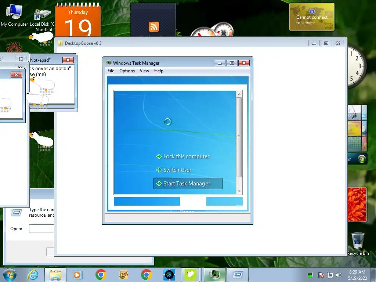Switch to the Run dialog taskbar button
The image size is (376, 282).
tap(238, 275)
